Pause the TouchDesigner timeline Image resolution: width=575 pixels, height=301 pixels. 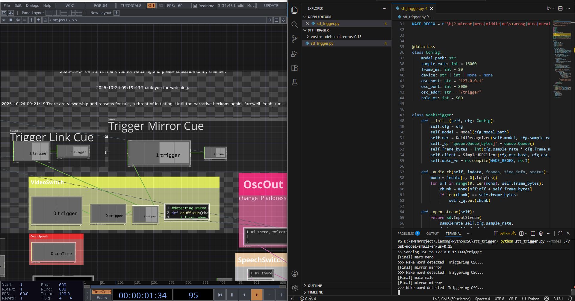(232, 295)
